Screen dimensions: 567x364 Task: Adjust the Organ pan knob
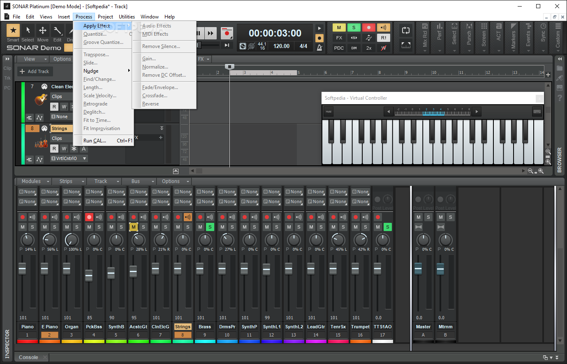point(72,240)
